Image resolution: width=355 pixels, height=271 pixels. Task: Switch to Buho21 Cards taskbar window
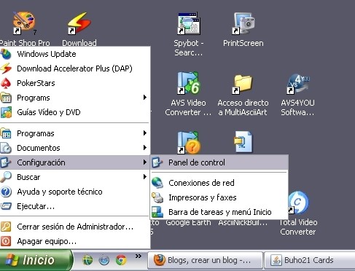pos(310,260)
